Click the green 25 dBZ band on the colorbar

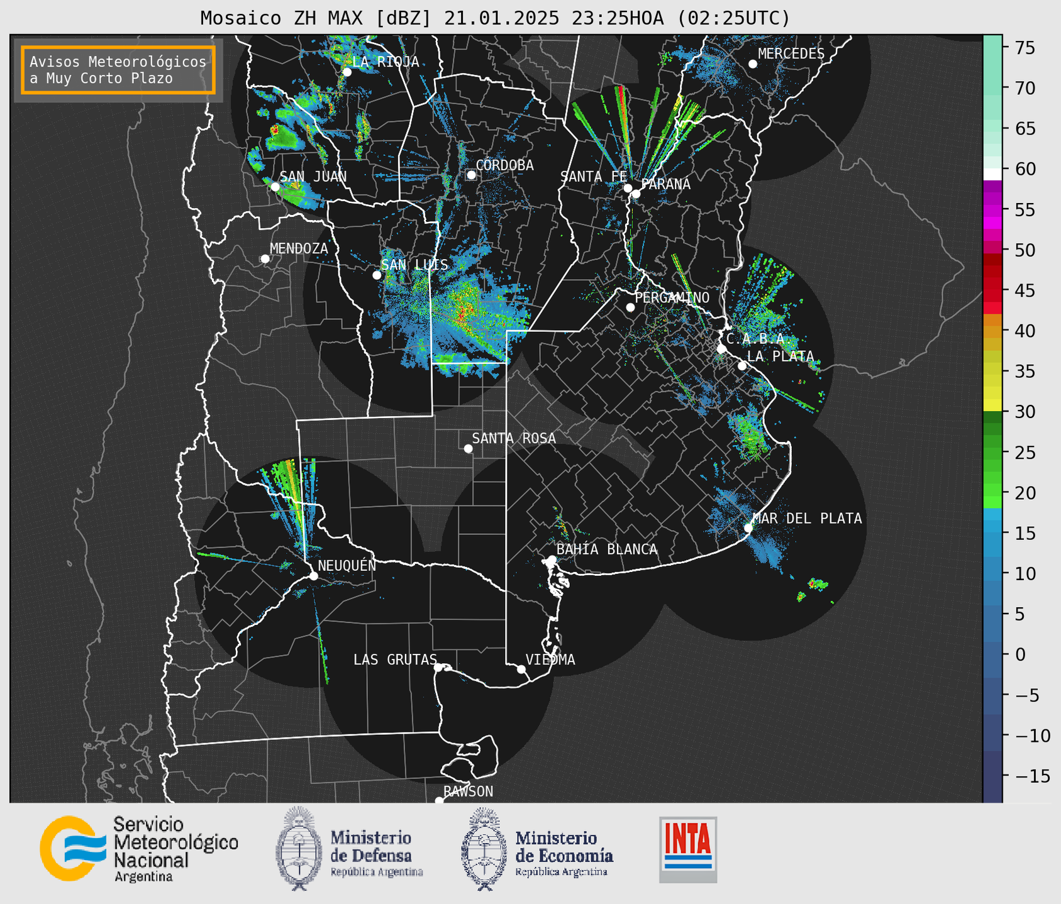click(x=992, y=453)
